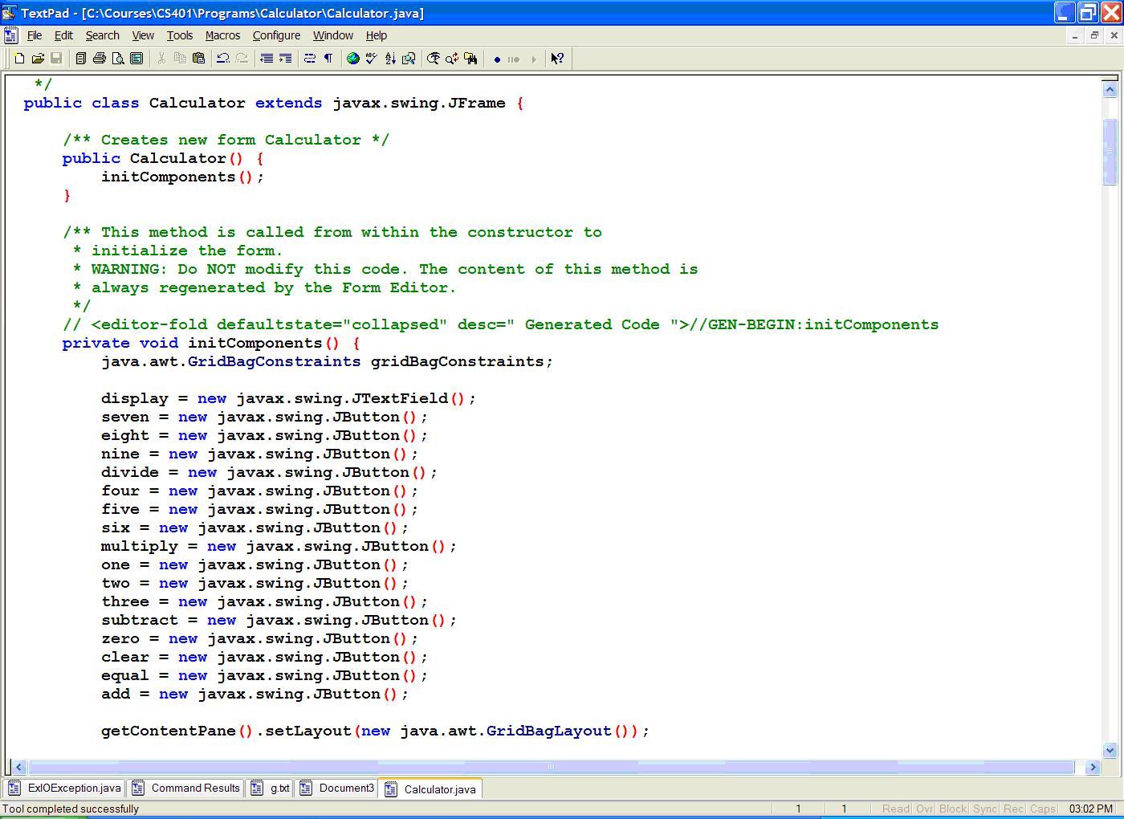This screenshot has width=1124, height=819.
Task: Open Print Preview from the toolbar
Action: 118,59
